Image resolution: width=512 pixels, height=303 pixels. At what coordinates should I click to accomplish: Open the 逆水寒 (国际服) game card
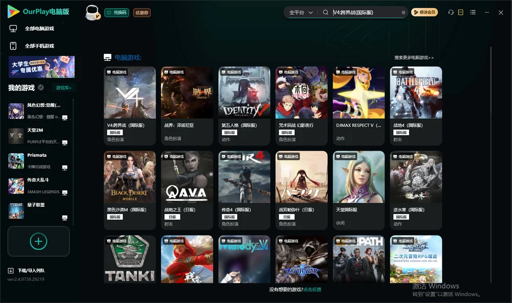[416, 190]
